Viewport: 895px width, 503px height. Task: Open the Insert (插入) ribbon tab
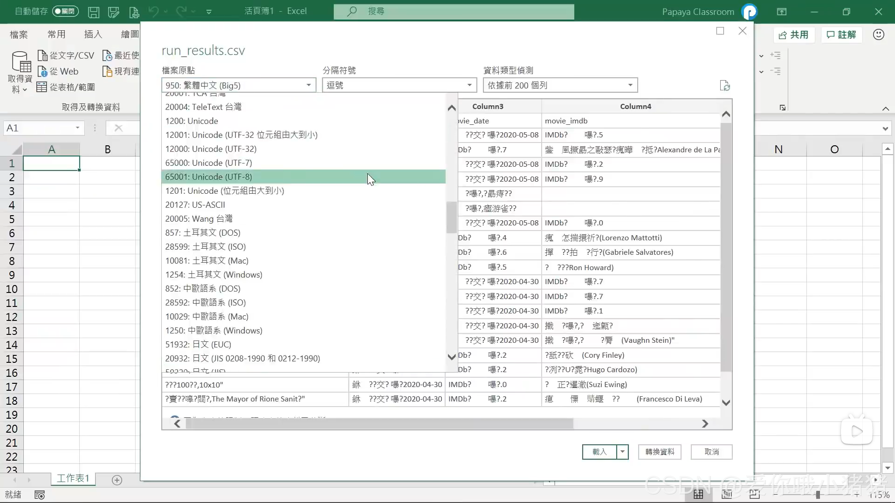pos(93,34)
